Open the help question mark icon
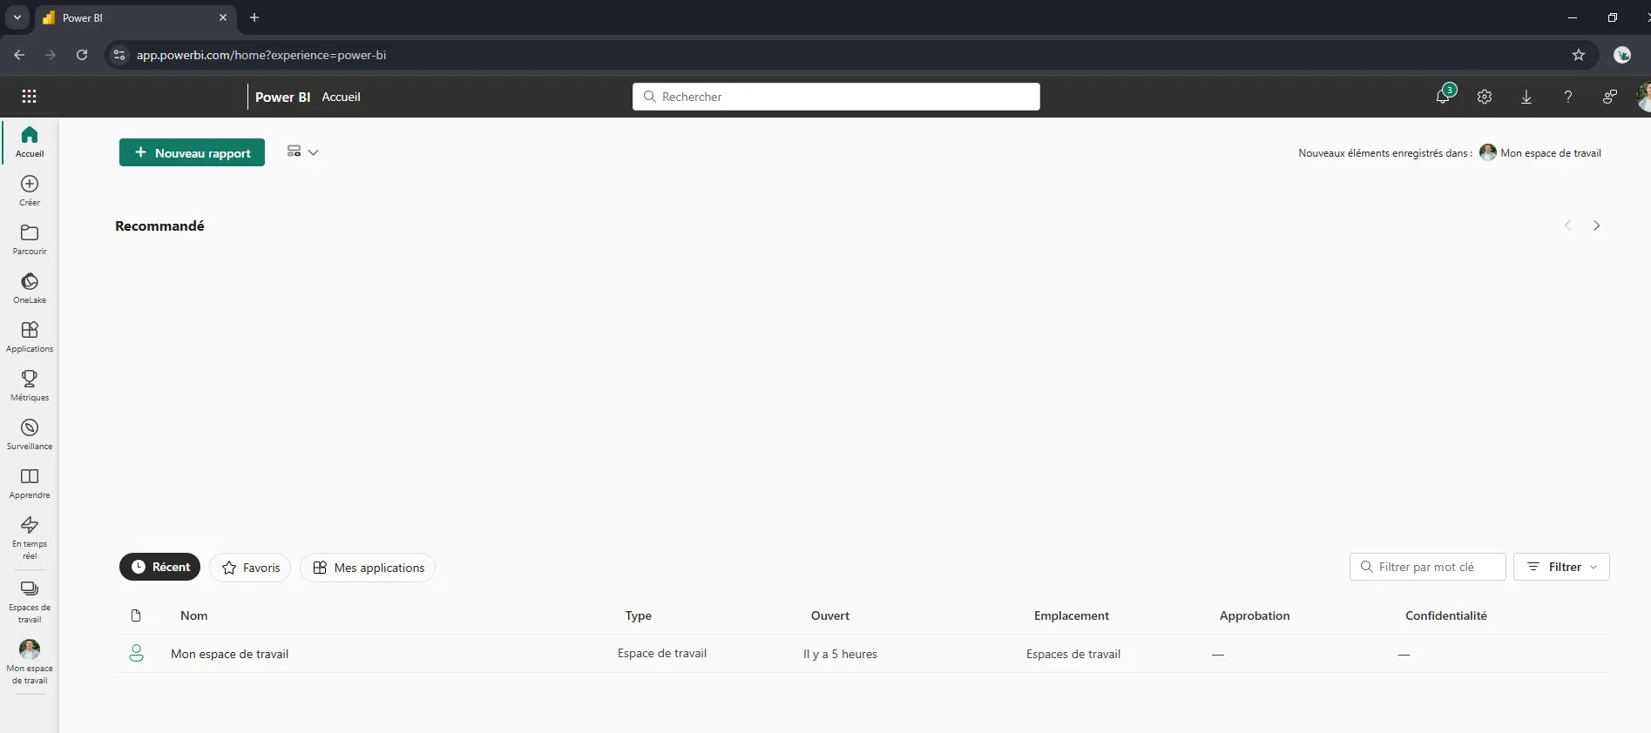The image size is (1651, 733). click(1568, 97)
